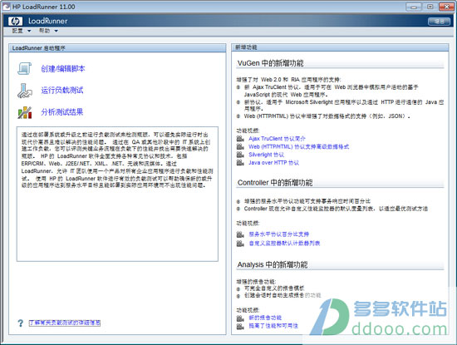
Task: Expand the 配置 dropdown arrow
Action: (29, 31)
